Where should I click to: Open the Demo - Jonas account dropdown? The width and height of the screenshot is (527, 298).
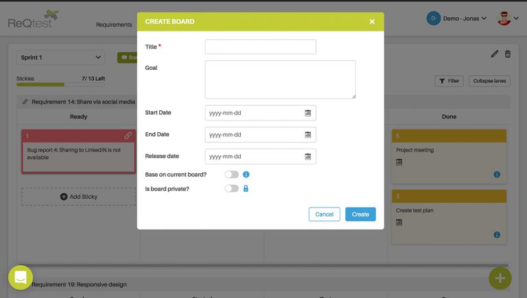[456, 18]
